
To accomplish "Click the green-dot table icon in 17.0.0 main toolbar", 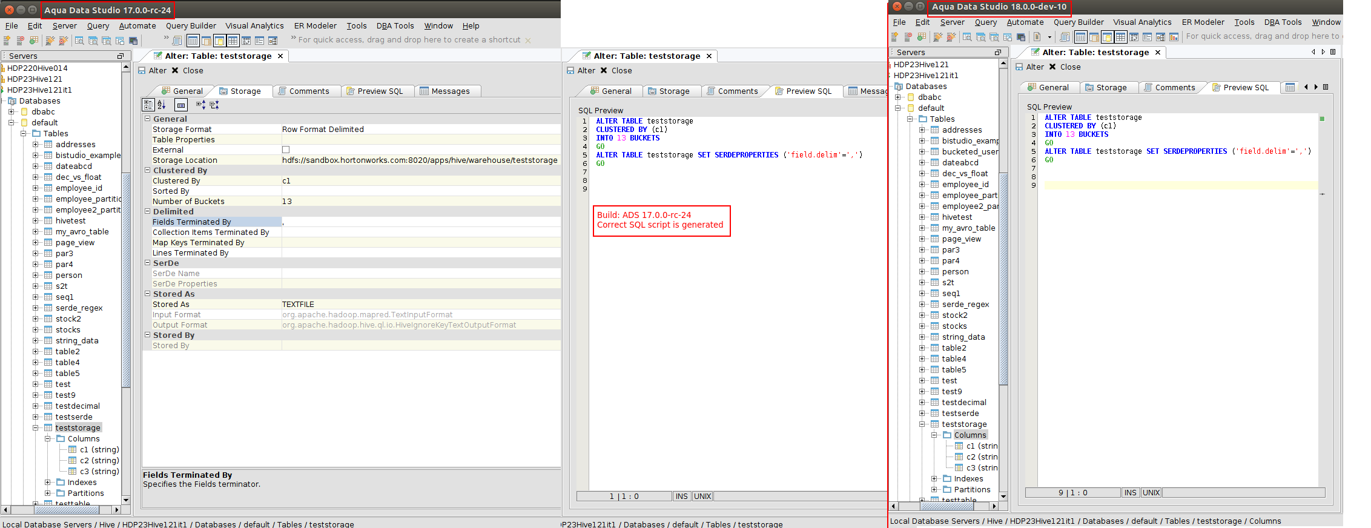I will coord(33,41).
